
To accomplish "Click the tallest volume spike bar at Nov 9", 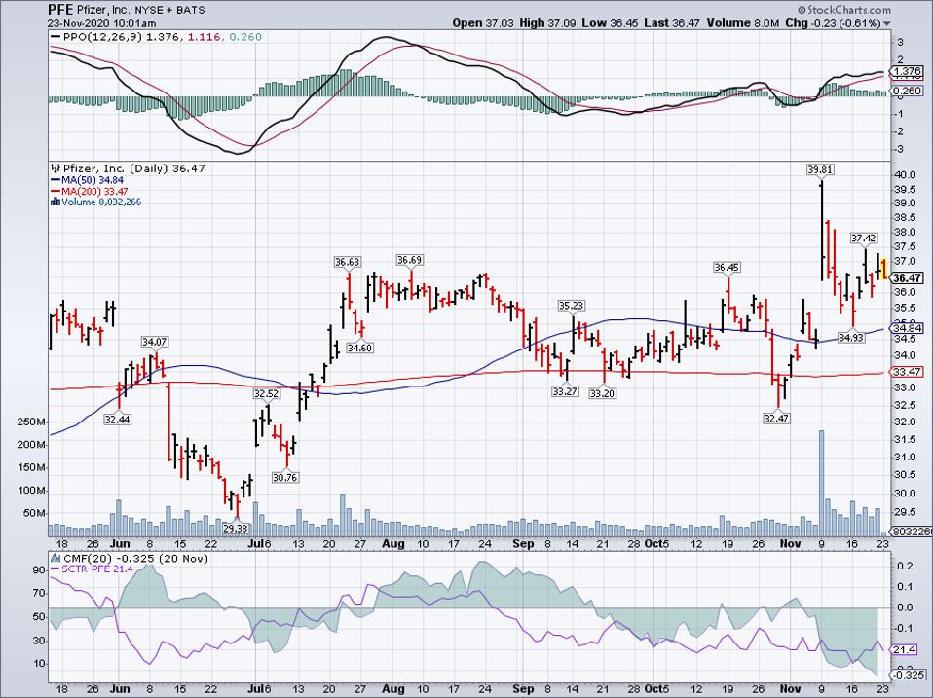I will pyautogui.click(x=821, y=483).
